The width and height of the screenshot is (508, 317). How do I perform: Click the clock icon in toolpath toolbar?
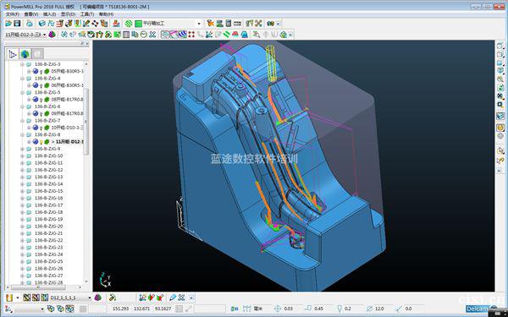click(x=144, y=35)
